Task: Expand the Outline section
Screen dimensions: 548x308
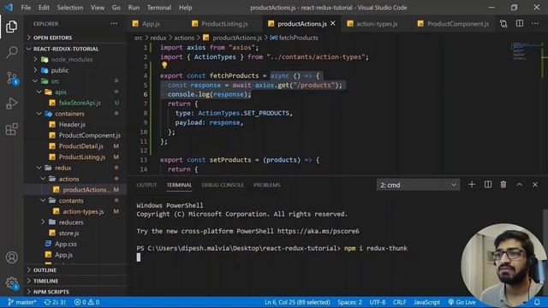Action: coord(75,270)
